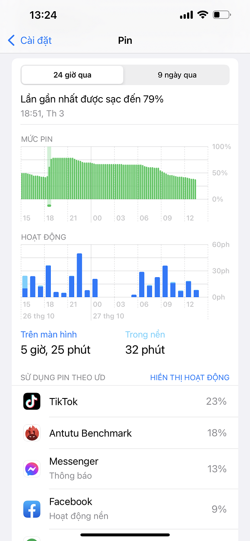Tap the battery status icon
This screenshot has width=250, height=541.
pos(221,15)
